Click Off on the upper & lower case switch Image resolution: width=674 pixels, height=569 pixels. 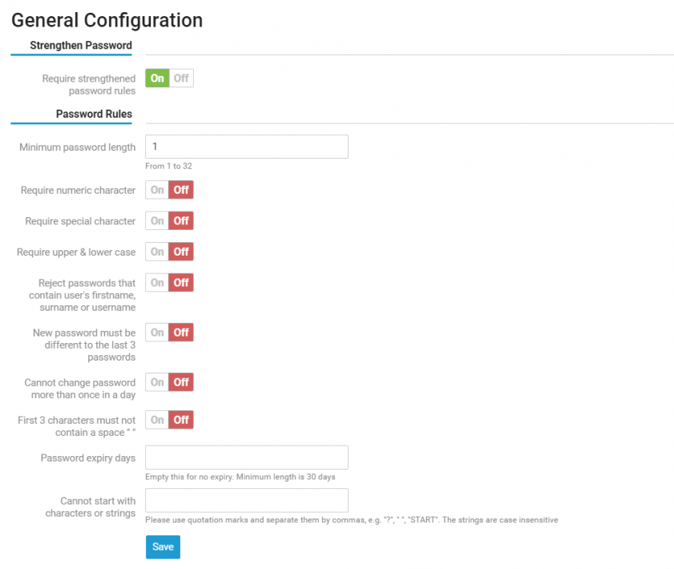tap(180, 251)
